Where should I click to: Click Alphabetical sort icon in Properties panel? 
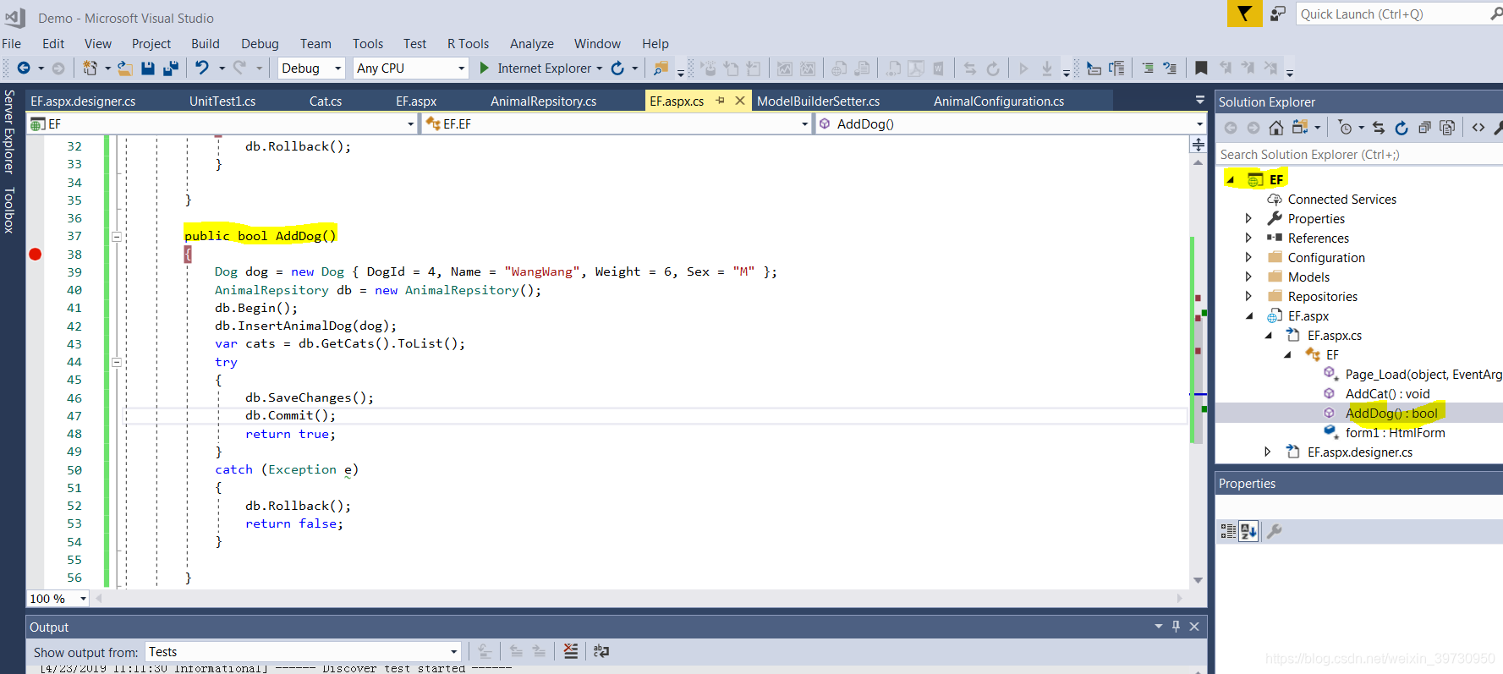pos(1248,531)
